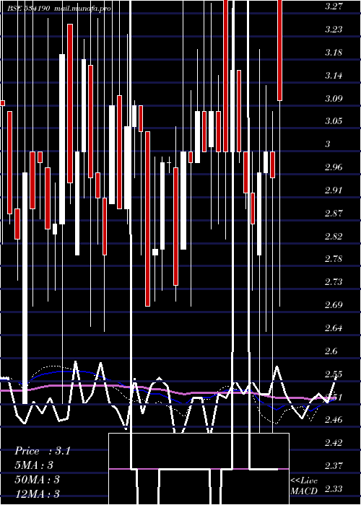Click the mail.munafa.pro watermark link
Viewport: 361px width, 505px height.
(x=82, y=9)
